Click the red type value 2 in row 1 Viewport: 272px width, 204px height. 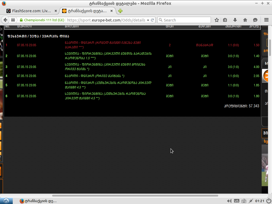point(170,45)
